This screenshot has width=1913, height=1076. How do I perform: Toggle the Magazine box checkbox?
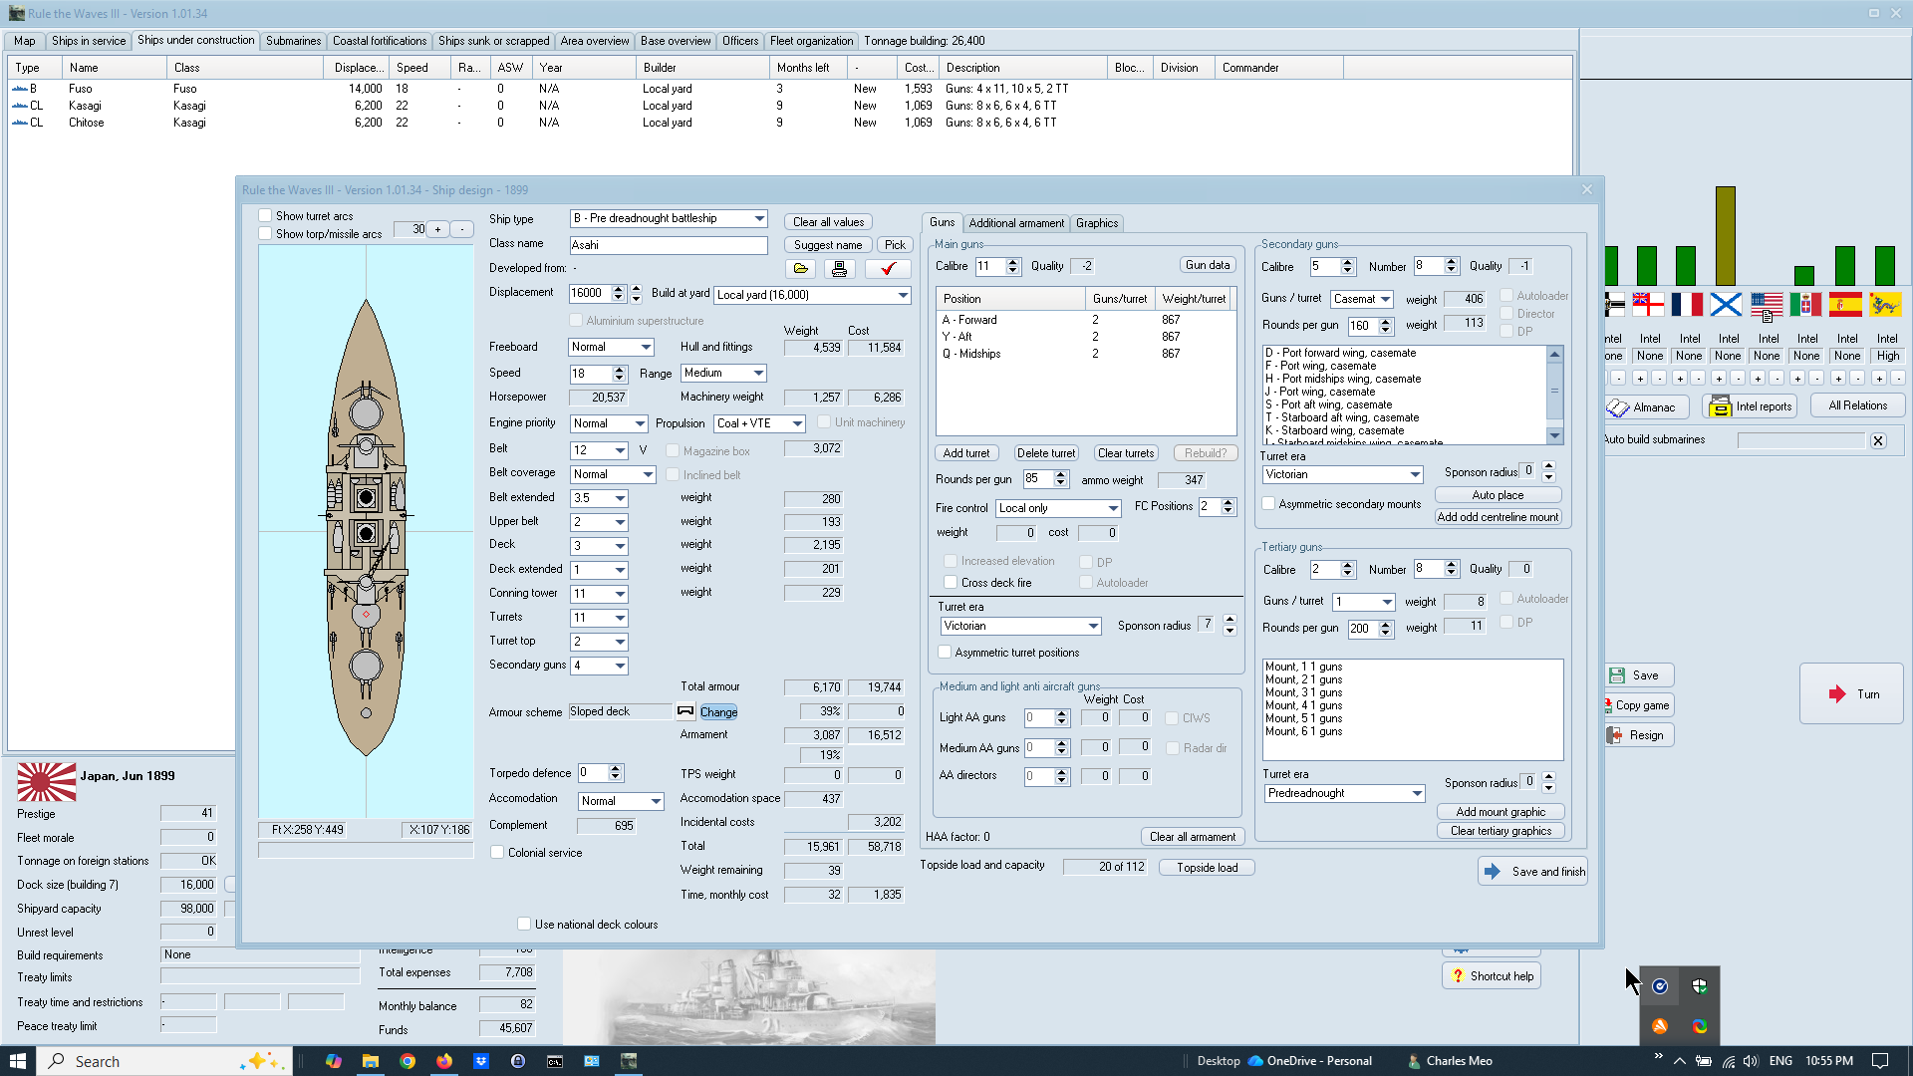pos(673,451)
